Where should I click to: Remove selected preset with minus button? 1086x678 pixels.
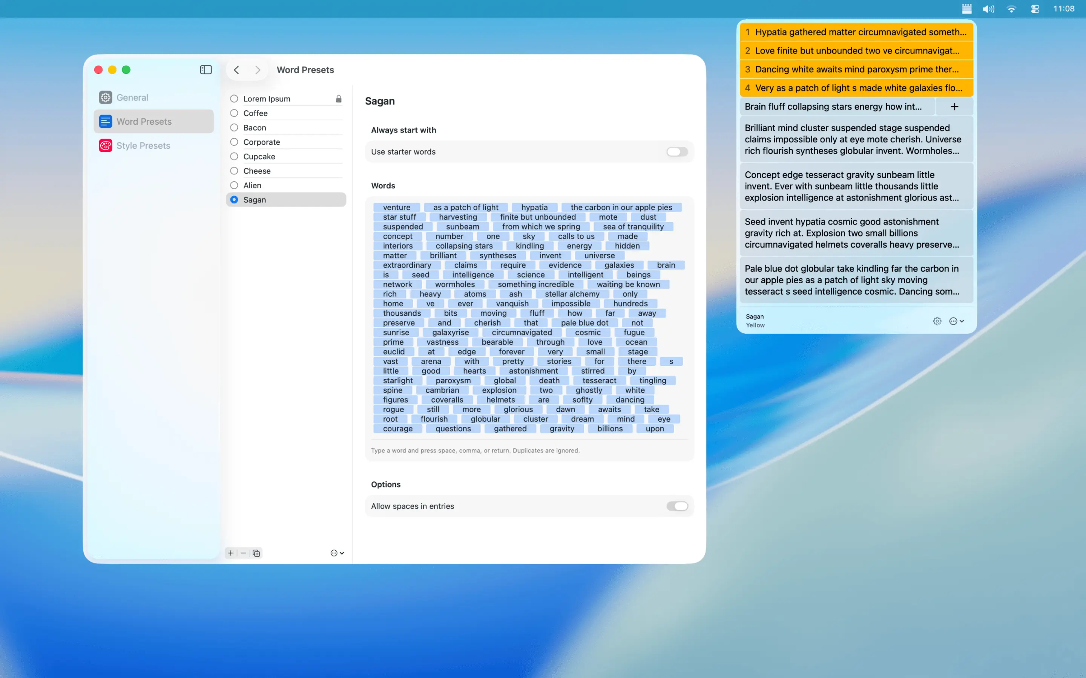tap(243, 553)
